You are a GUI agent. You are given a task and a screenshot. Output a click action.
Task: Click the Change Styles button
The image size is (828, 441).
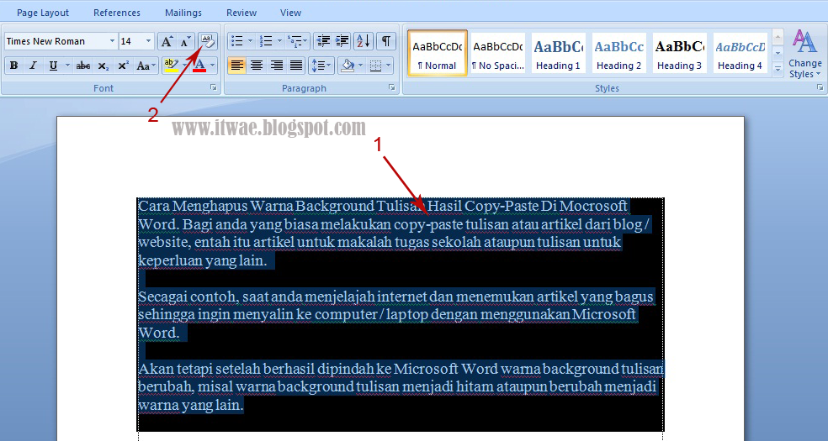(x=804, y=55)
